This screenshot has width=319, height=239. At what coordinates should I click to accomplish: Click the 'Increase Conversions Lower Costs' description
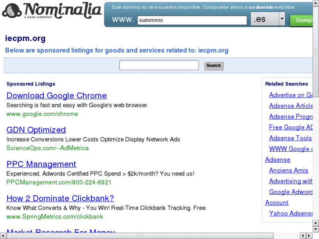pos(93,139)
